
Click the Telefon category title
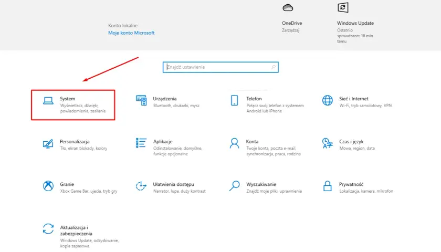pyautogui.click(x=254, y=99)
